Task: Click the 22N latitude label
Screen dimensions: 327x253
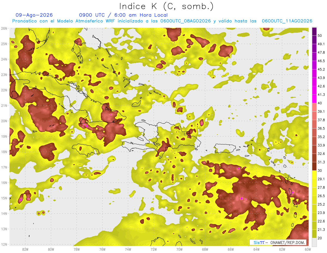Action: pyautogui.click(x=4, y=90)
